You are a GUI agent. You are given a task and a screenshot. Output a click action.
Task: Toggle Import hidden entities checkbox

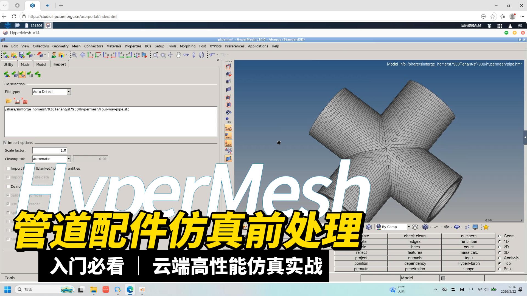click(x=8, y=169)
